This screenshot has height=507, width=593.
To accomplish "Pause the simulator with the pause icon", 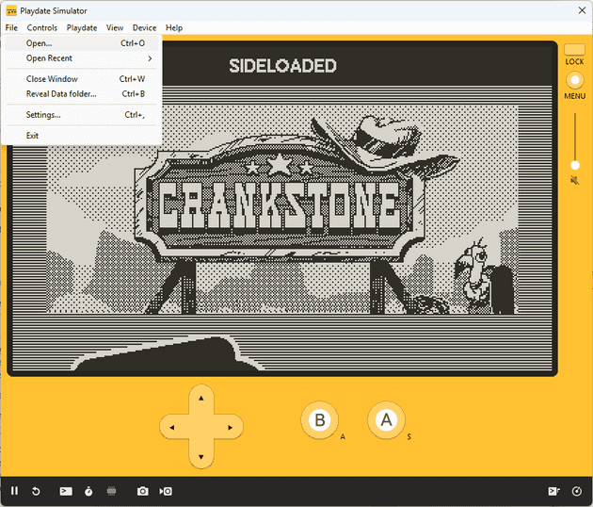I will click(14, 491).
